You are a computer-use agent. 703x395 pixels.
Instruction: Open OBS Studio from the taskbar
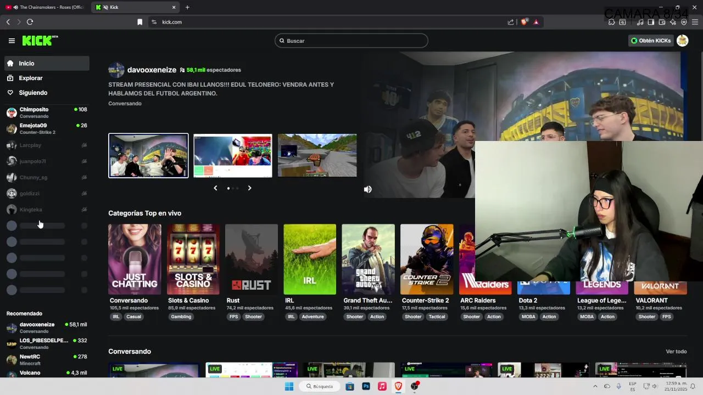pos(415,386)
